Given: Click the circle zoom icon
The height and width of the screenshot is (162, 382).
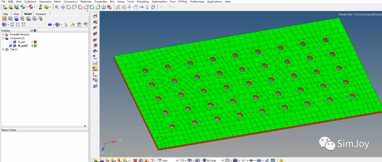Looking at the screenshot, I should [124, 7].
